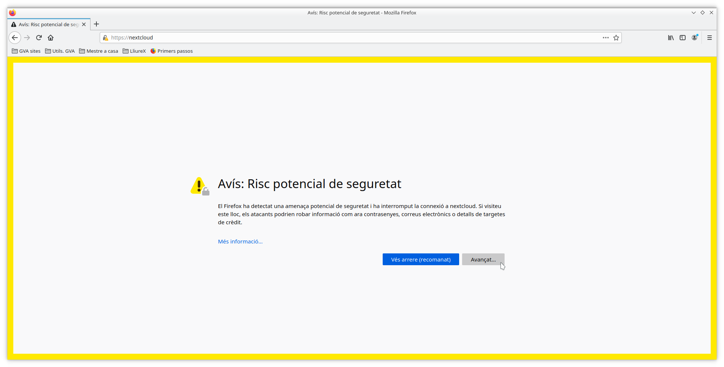Toggle the sidebar view
Screen dimensions: 724x367
pyautogui.click(x=683, y=38)
